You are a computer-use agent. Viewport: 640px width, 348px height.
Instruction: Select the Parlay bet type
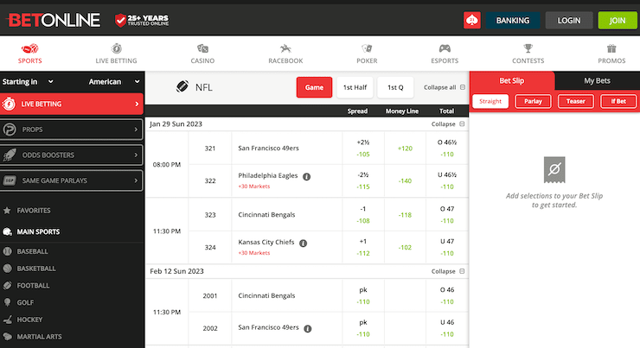click(533, 101)
